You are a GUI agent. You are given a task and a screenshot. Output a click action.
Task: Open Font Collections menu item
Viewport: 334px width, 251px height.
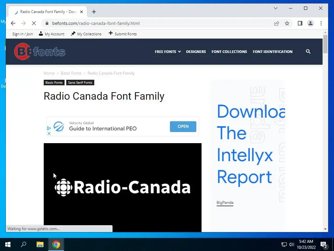229,51
